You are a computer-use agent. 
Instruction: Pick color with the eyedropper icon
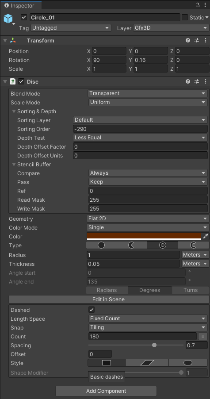click(x=206, y=236)
